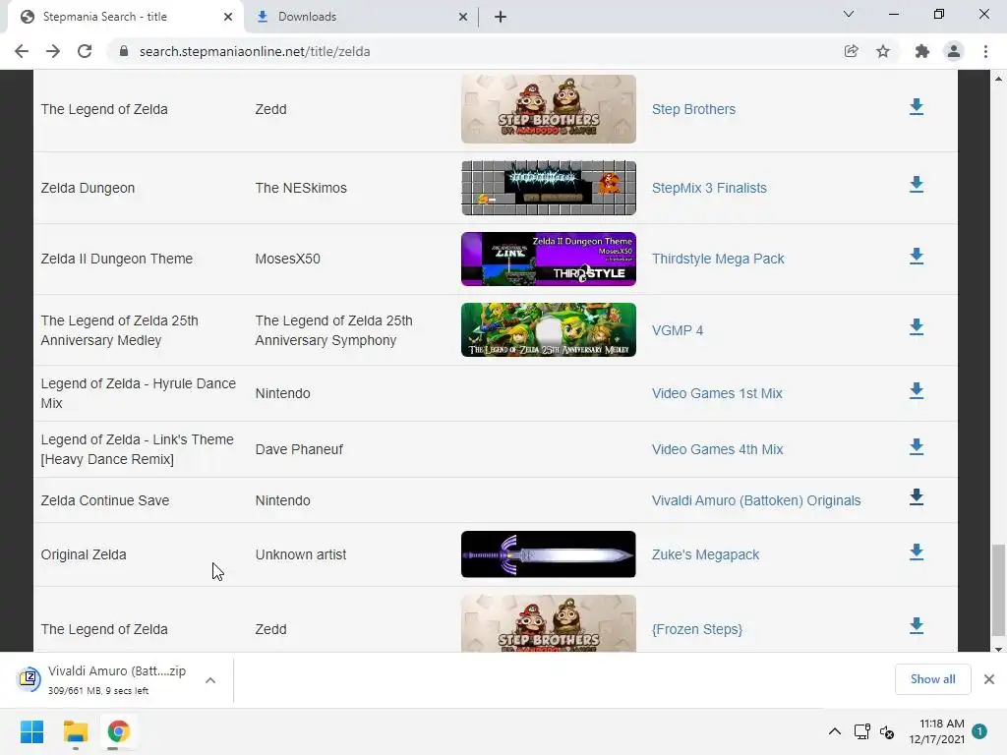
Task: Open the network status tray icon
Action: coord(861,731)
